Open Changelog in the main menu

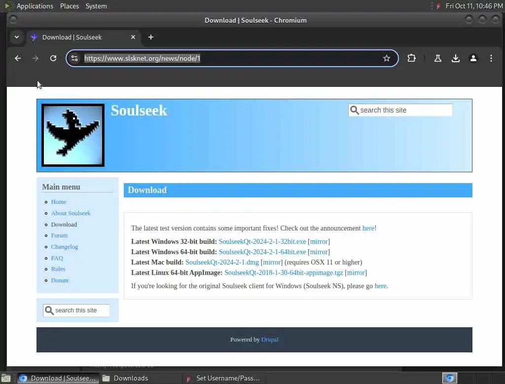(x=65, y=247)
